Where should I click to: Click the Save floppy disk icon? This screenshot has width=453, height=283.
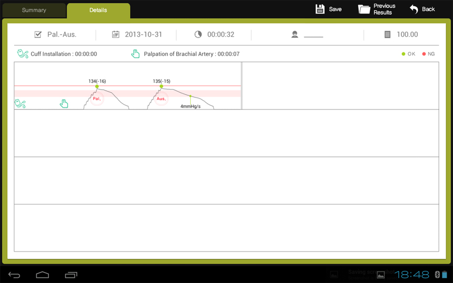(320, 9)
